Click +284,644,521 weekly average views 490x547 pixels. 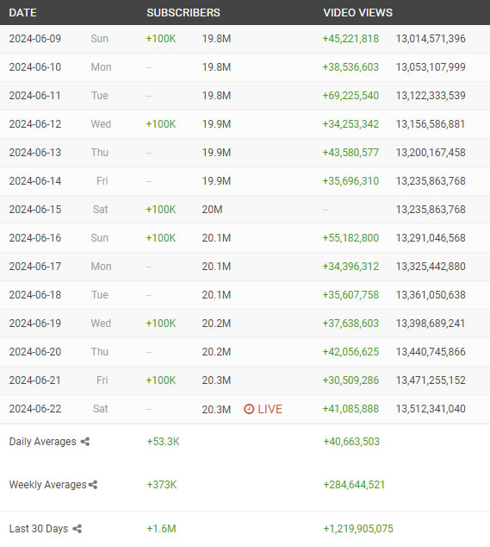[x=354, y=485]
